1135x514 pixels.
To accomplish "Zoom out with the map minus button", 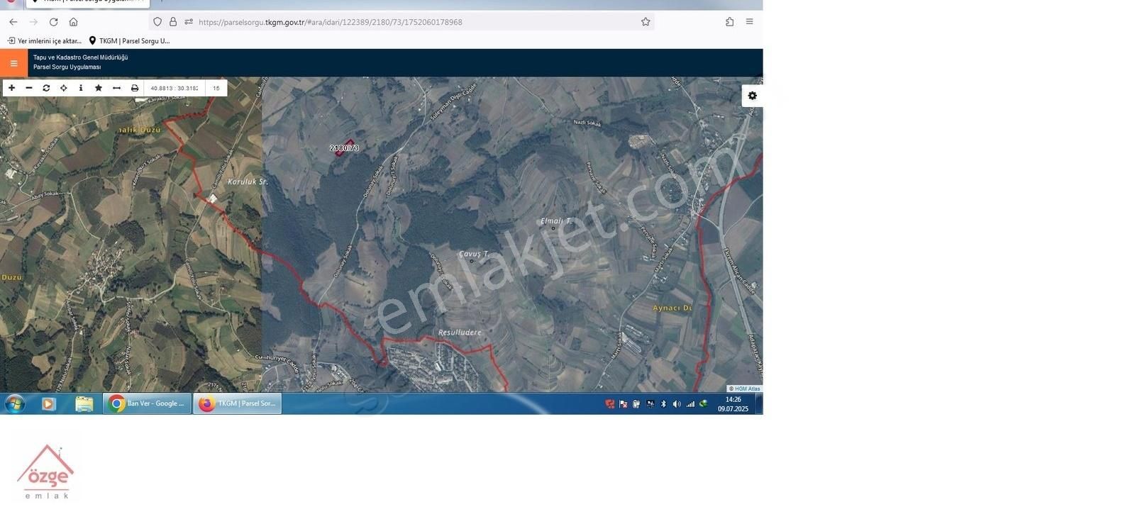I will coord(29,88).
